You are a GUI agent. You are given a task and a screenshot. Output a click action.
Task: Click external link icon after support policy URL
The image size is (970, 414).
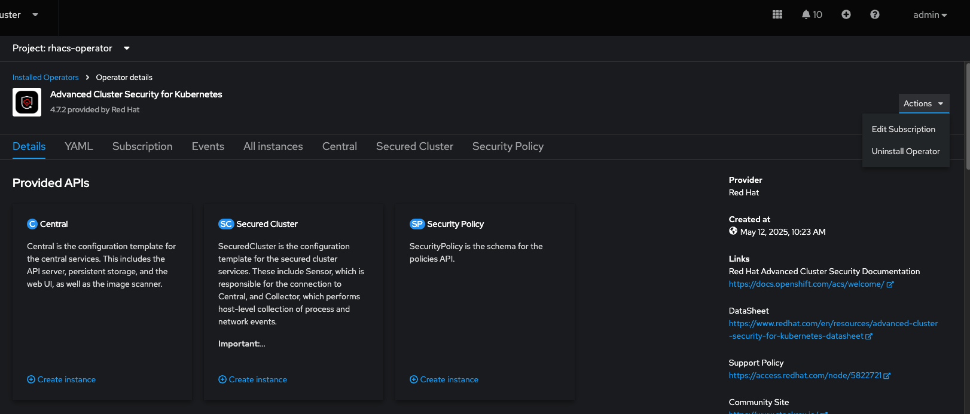pyautogui.click(x=887, y=376)
